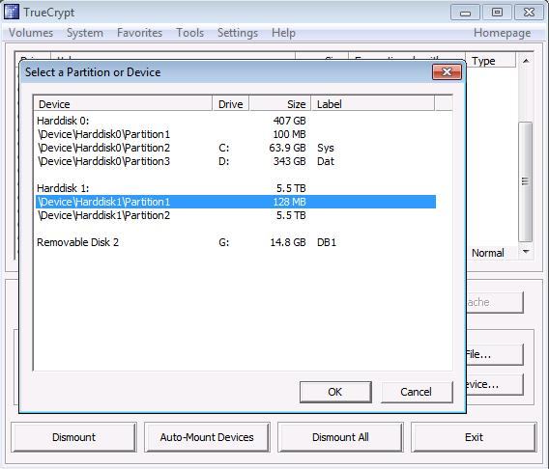This screenshot has width=549, height=469.
Task: Select Removable Disk 2 row
Action: [x=236, y=242]
